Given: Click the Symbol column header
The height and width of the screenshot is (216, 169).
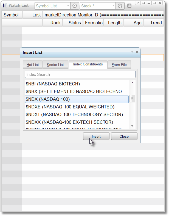Looking at the screenshot, I should click(x=12, y=15).
